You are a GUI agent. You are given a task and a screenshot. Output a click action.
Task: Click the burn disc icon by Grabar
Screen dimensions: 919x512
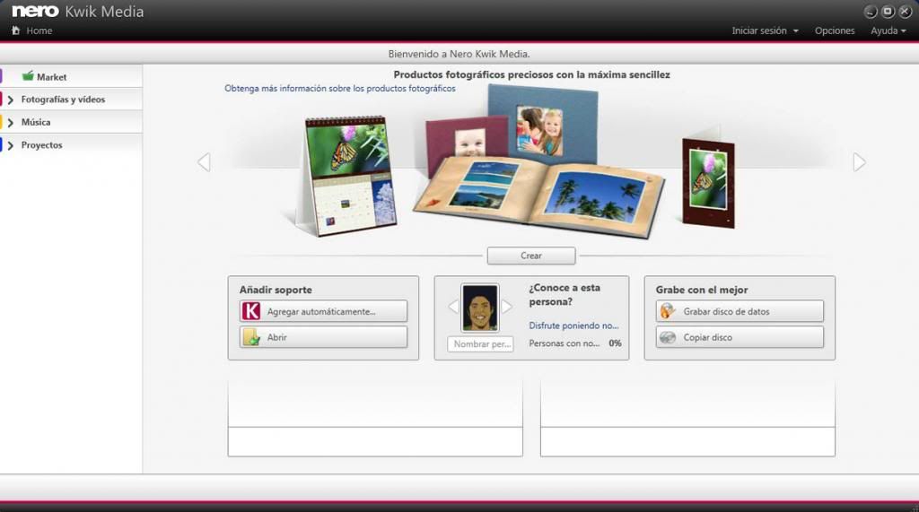pos(668,311)
